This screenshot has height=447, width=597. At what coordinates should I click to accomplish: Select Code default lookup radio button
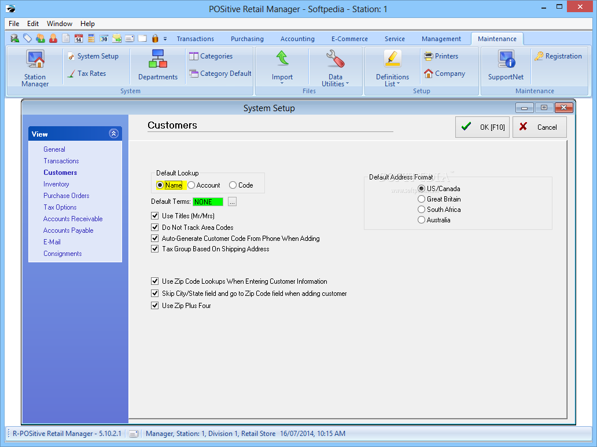click(233, 185)
